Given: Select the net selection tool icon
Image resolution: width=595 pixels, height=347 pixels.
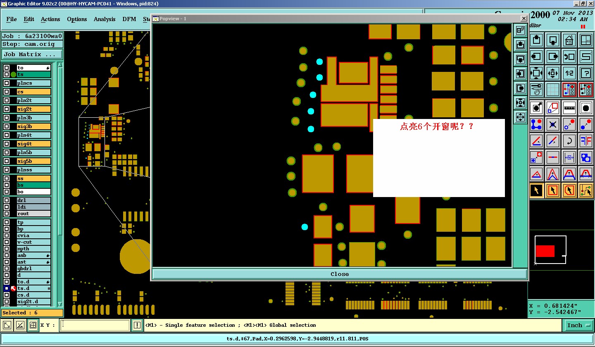Looking at the screenshot, I should click(x=586, y=190).
